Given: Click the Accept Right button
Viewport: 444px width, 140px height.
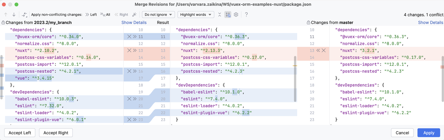Looking at the screenshot, I should tap(56, 133).
